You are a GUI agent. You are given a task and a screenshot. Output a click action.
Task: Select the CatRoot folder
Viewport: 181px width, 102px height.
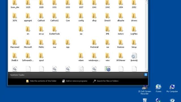tap(41, 17)
